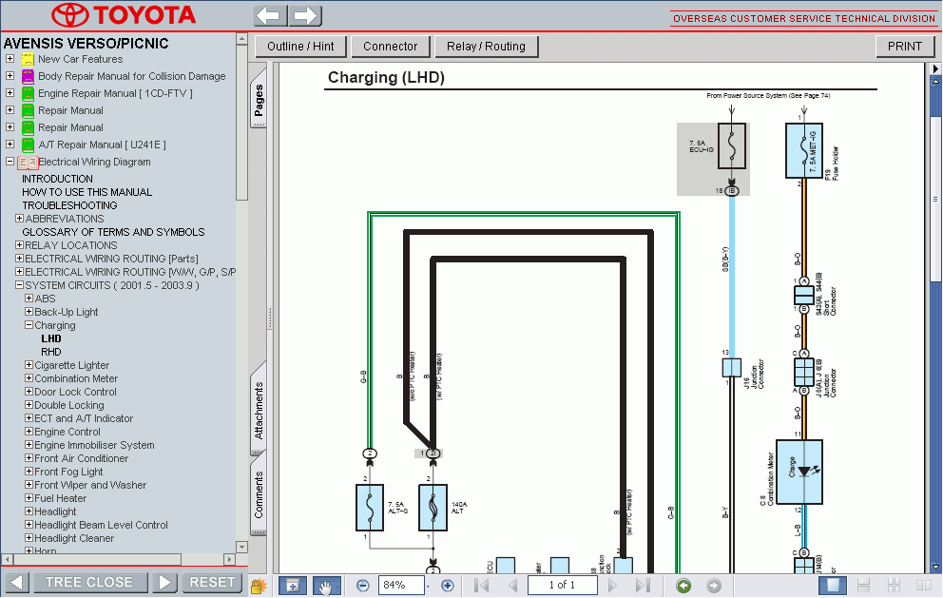This screenshot has height=598, width=943.
Task: Click the tree horizontal scrollbar right arrow
Action: point(229,560)
